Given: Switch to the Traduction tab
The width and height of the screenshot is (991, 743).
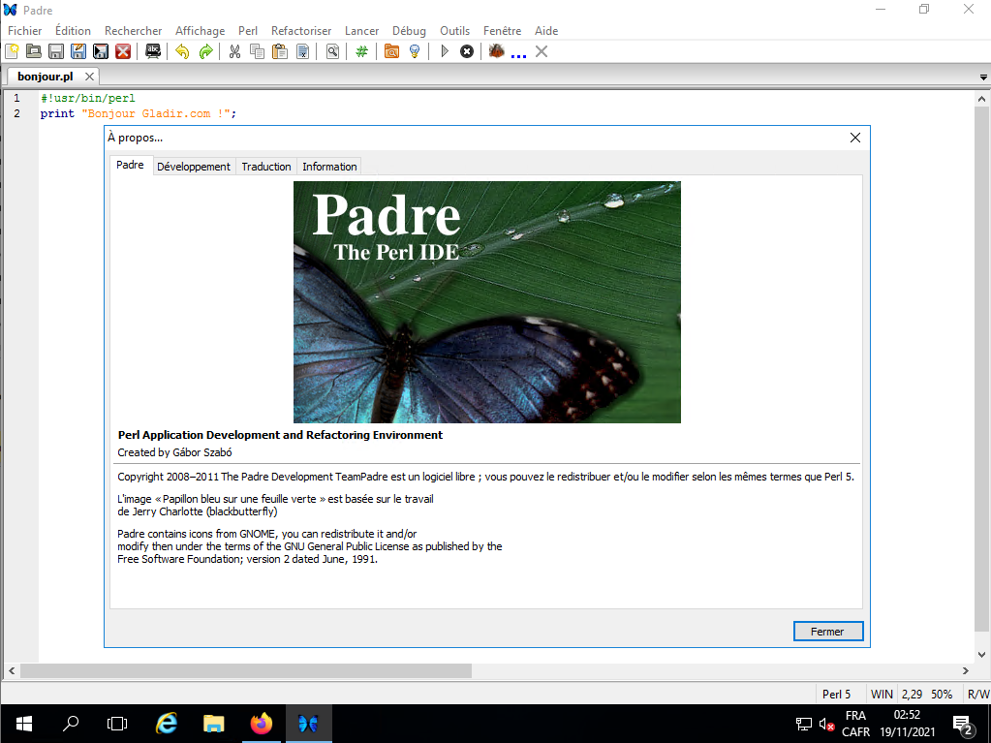Looking at the screenshot, I should pyautogui.click(x=266, y=167).
